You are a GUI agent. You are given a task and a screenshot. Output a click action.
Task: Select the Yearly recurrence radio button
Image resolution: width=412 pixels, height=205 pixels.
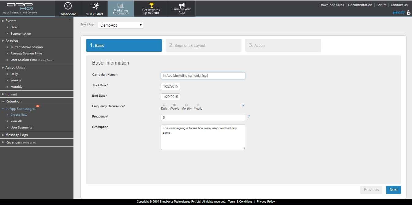[198, 105]
